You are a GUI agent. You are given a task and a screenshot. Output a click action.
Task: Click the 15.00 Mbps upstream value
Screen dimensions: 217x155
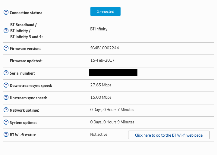(101, 97)
